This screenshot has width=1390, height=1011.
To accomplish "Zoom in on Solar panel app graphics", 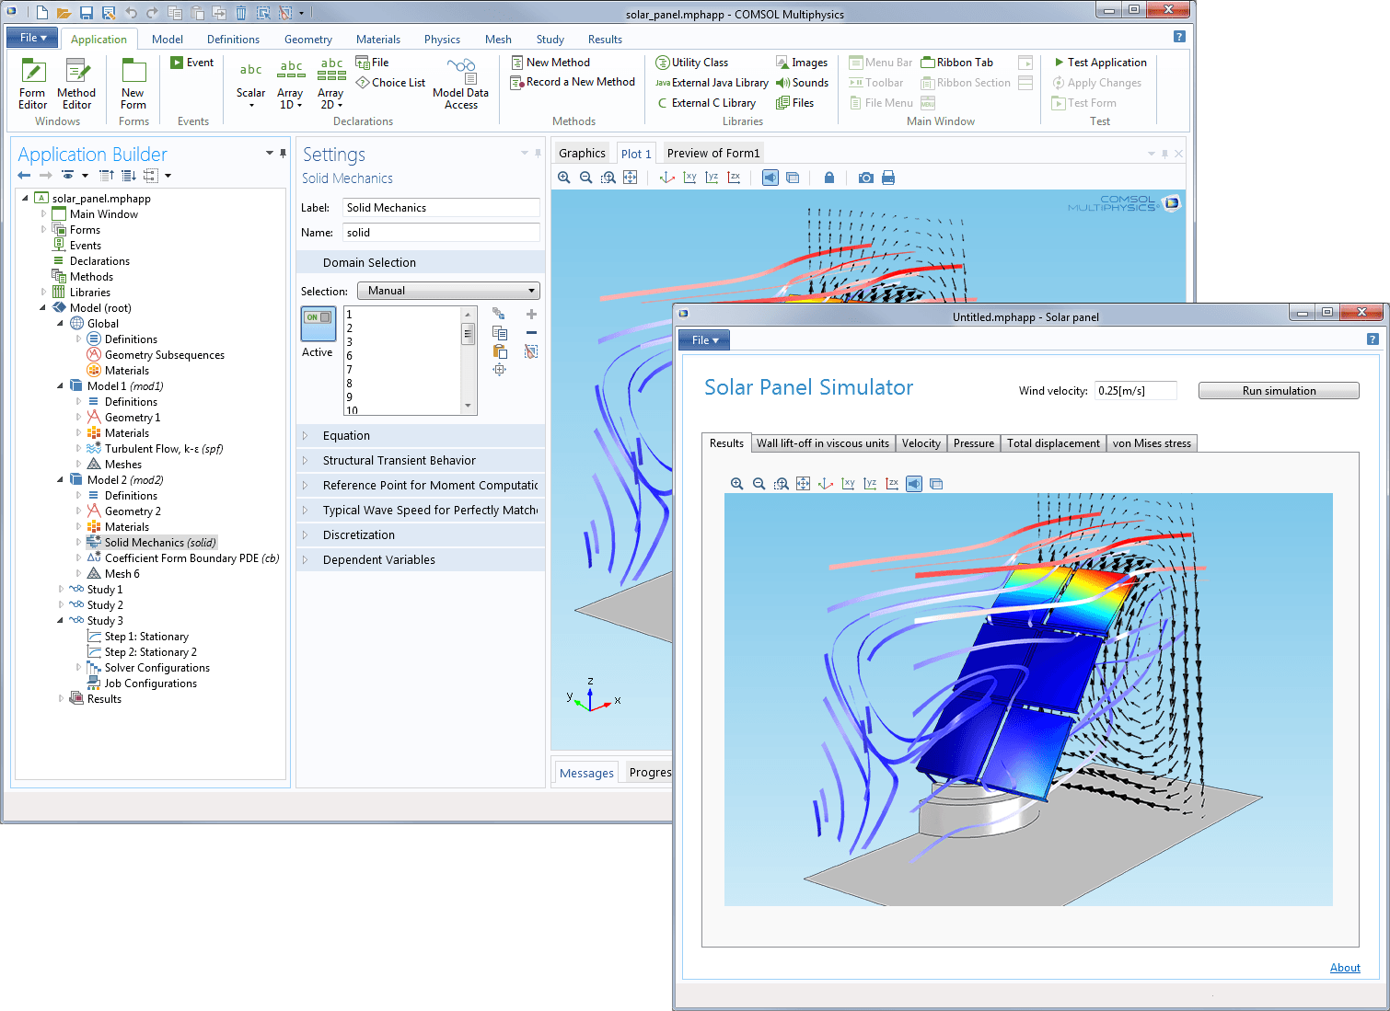I will [736, 484].
